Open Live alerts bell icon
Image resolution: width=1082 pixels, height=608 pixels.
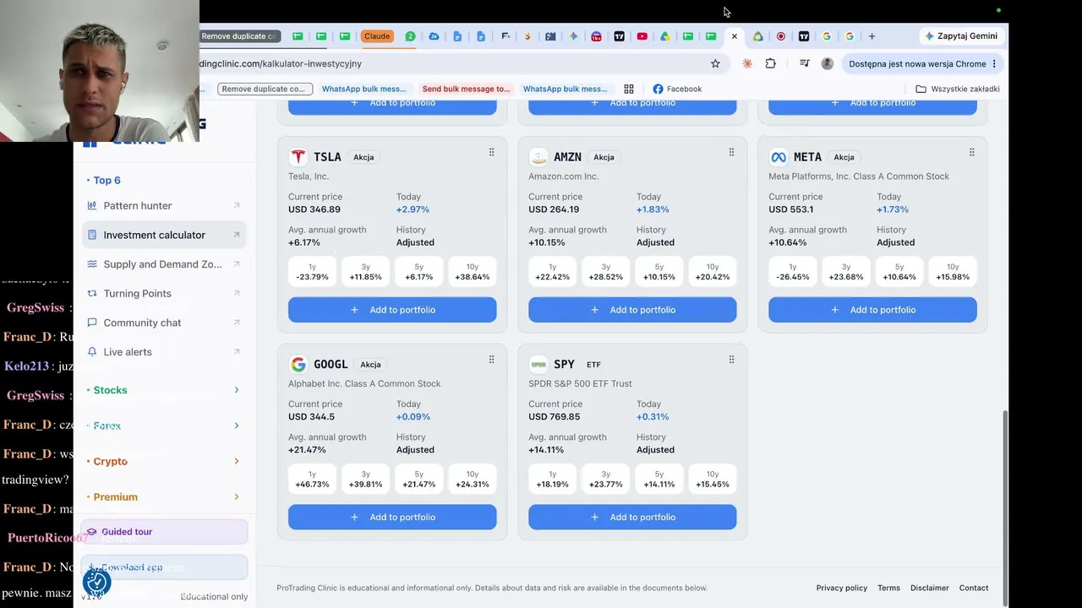pyautogui.click(x=92, y=352)
